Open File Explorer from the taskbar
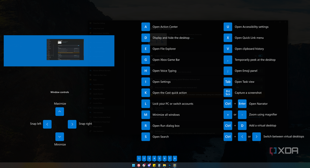310x168 pixels. pos(165,165)
